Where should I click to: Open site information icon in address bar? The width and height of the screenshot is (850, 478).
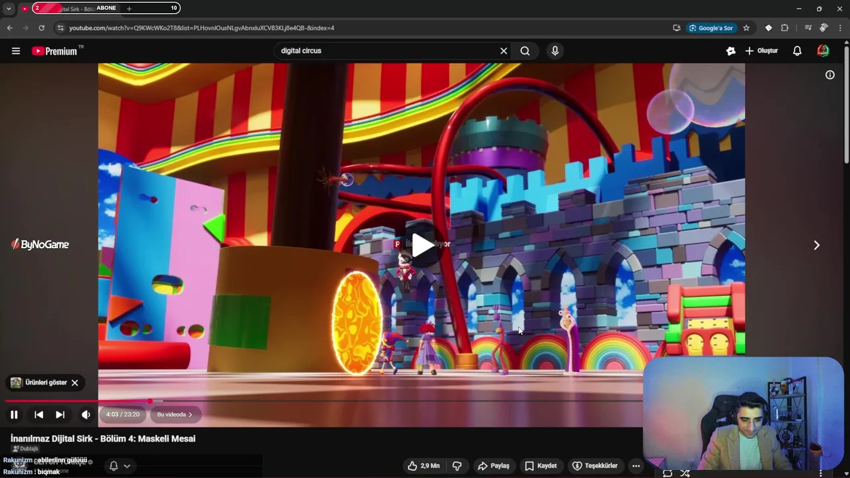(x=60, y=28)
